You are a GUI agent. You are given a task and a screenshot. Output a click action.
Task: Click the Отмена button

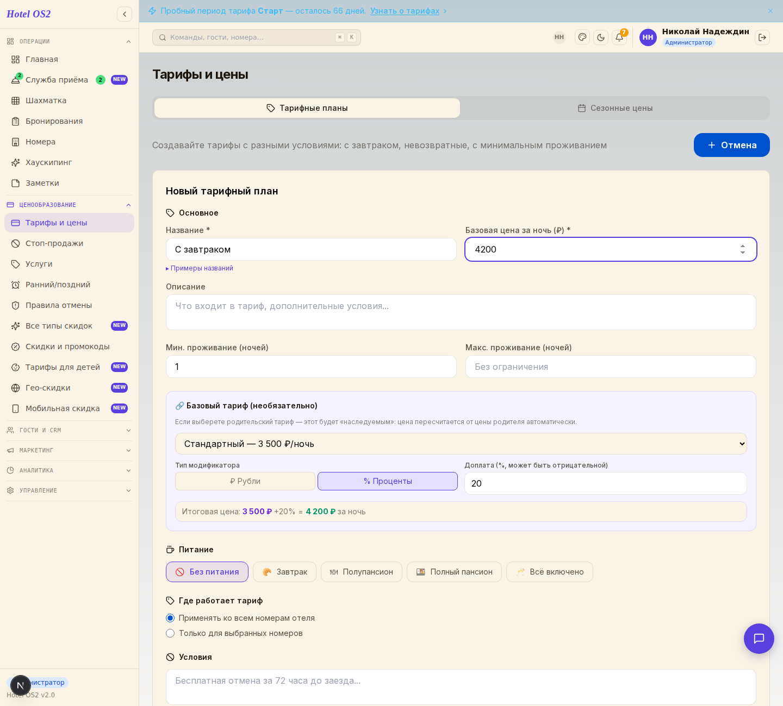point(732,145)
